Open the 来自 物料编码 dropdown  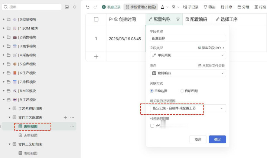tap(188, 73)
